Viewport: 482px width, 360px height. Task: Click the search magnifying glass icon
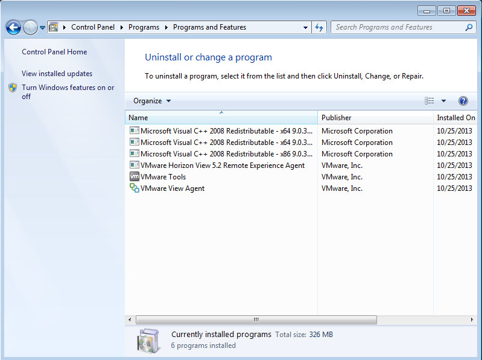pos(469,27)
